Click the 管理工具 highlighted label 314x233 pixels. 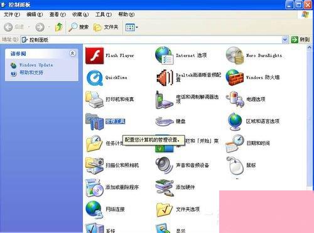pos(115,122)
